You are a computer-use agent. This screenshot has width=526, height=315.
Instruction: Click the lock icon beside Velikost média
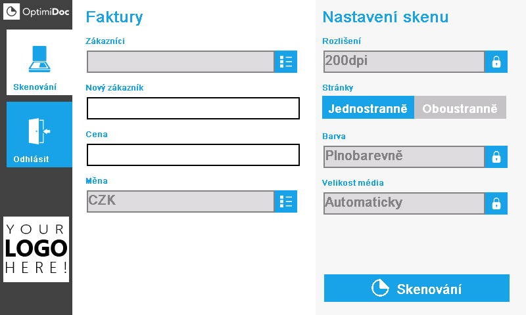[x=496, y=203]
